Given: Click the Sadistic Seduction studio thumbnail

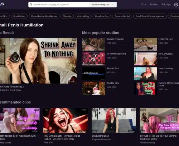Looking at the screenshot, I should point(93,44).
